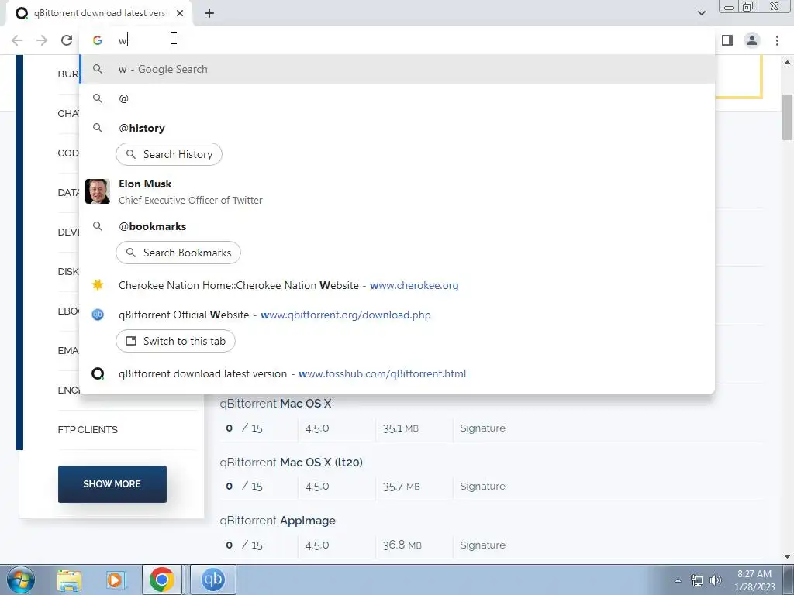Open File Explorer from the taskbar

click(x=69, y=580)
